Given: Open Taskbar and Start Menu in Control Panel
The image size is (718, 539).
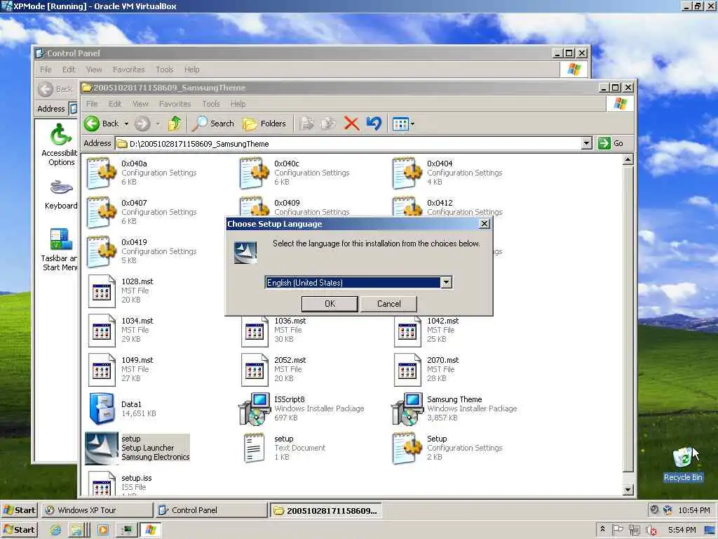Looking at the screenshot, I should 60,250.
